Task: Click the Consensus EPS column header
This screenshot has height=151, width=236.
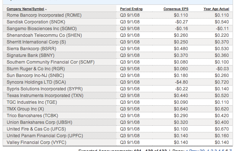Action: (x=176, y=9)
